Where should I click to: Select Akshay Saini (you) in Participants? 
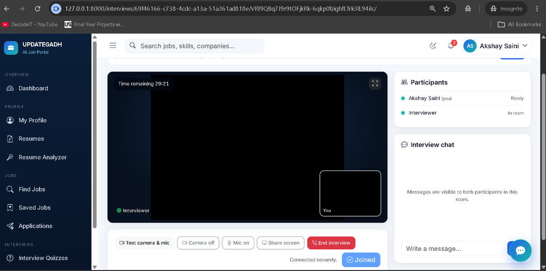click(462, 98)
